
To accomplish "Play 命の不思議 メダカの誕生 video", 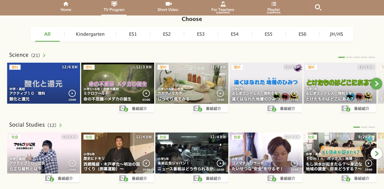I will (x=146, y=93).
